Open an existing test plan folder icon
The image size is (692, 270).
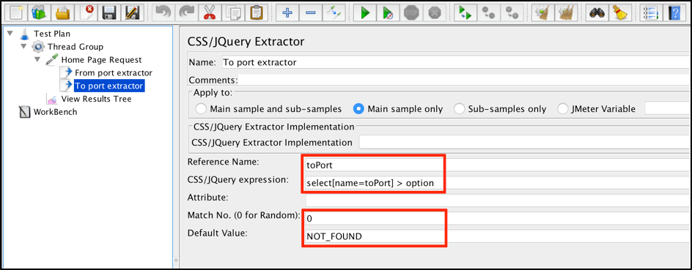[63, 12]
